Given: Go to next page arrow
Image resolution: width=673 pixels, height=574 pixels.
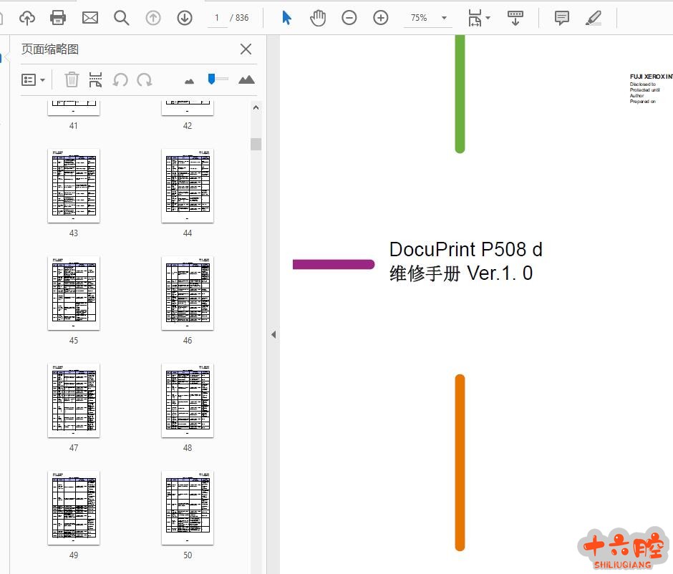Looking at the screenshot, I should tap(185, 18).
